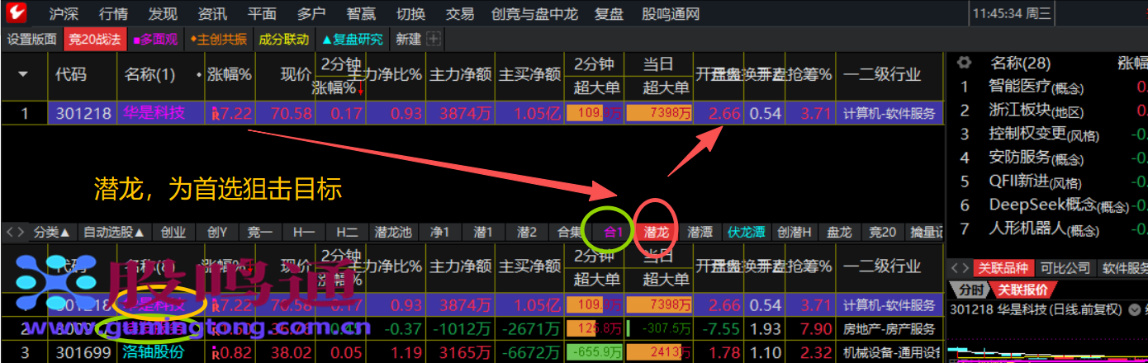The height and width of the screenshot is (363, 1148).
Task: Open the 资讯 menu
Action: click(x=212, y=13)
